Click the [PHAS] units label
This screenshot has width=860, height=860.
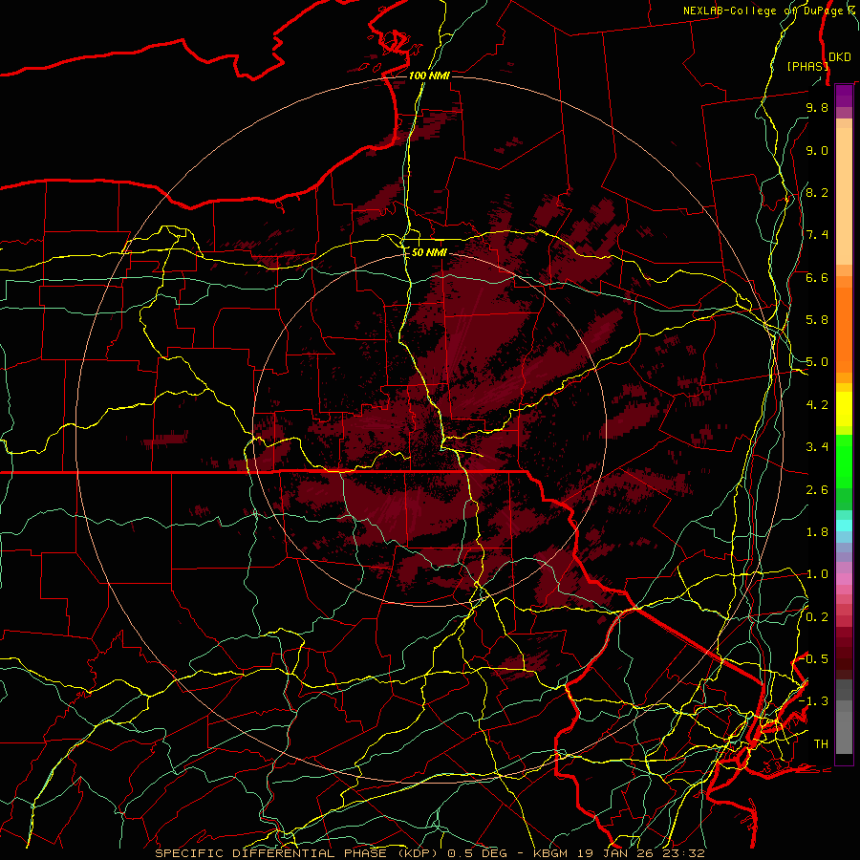click(x=807, y=66)
